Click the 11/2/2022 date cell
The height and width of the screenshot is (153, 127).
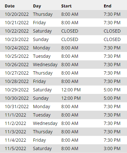pyautogui.click(x=16, y=123)
